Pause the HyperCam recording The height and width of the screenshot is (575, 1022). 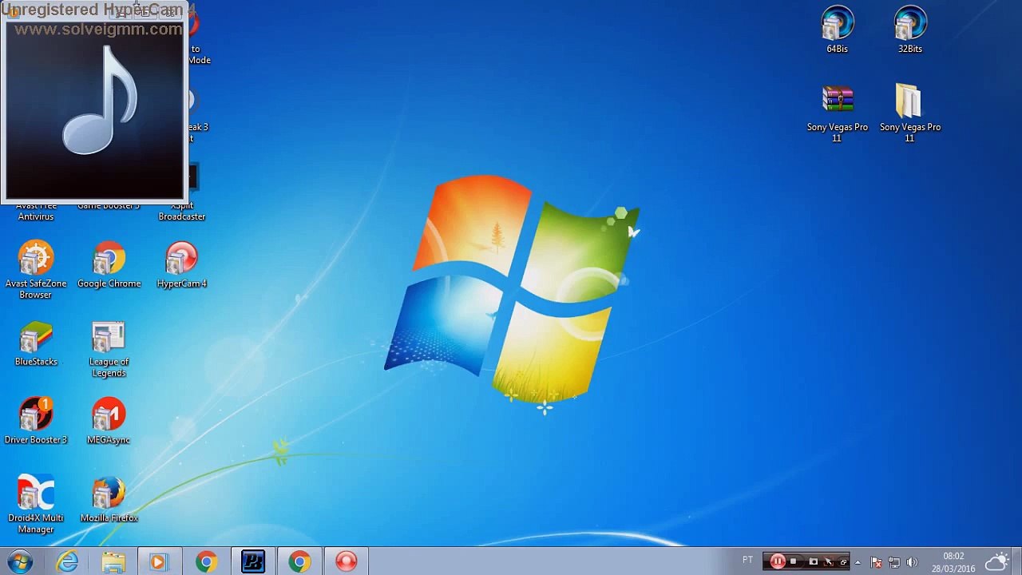point(777,561)
